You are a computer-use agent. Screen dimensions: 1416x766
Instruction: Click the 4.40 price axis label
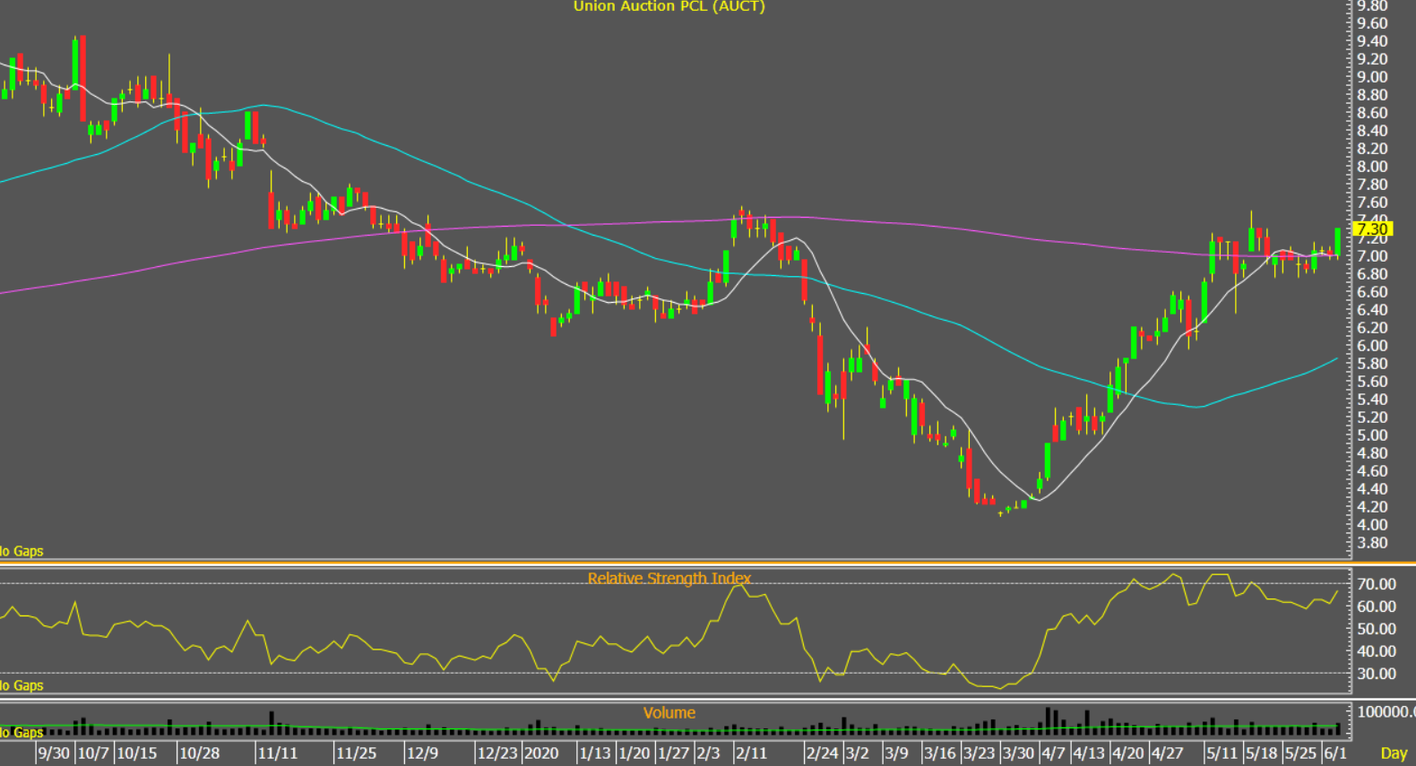click(x=1372, y=489)
